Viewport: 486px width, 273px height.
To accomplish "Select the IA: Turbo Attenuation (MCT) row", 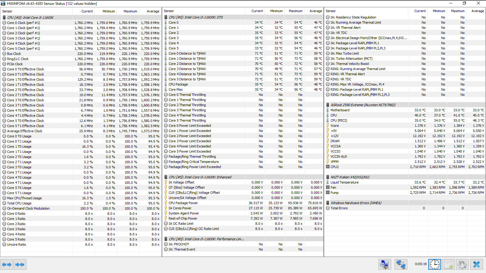I will point(405,59).
